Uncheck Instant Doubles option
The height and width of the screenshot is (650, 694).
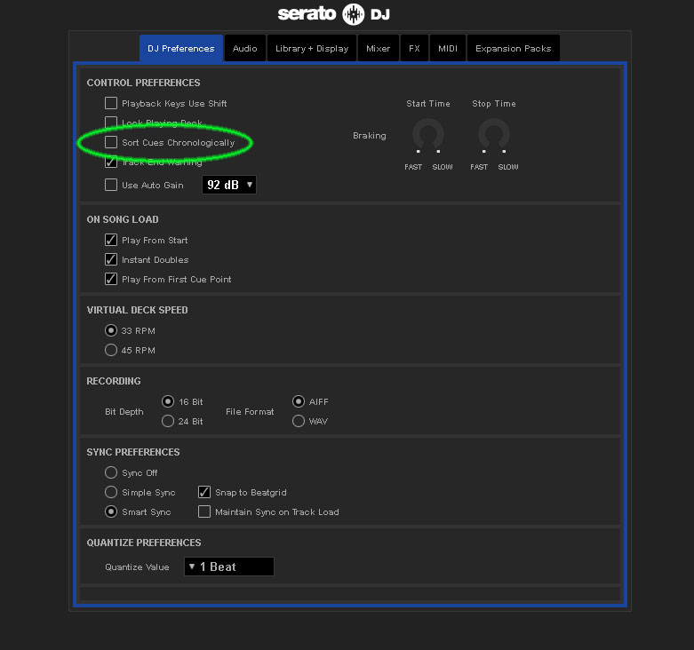pos(111,260)
